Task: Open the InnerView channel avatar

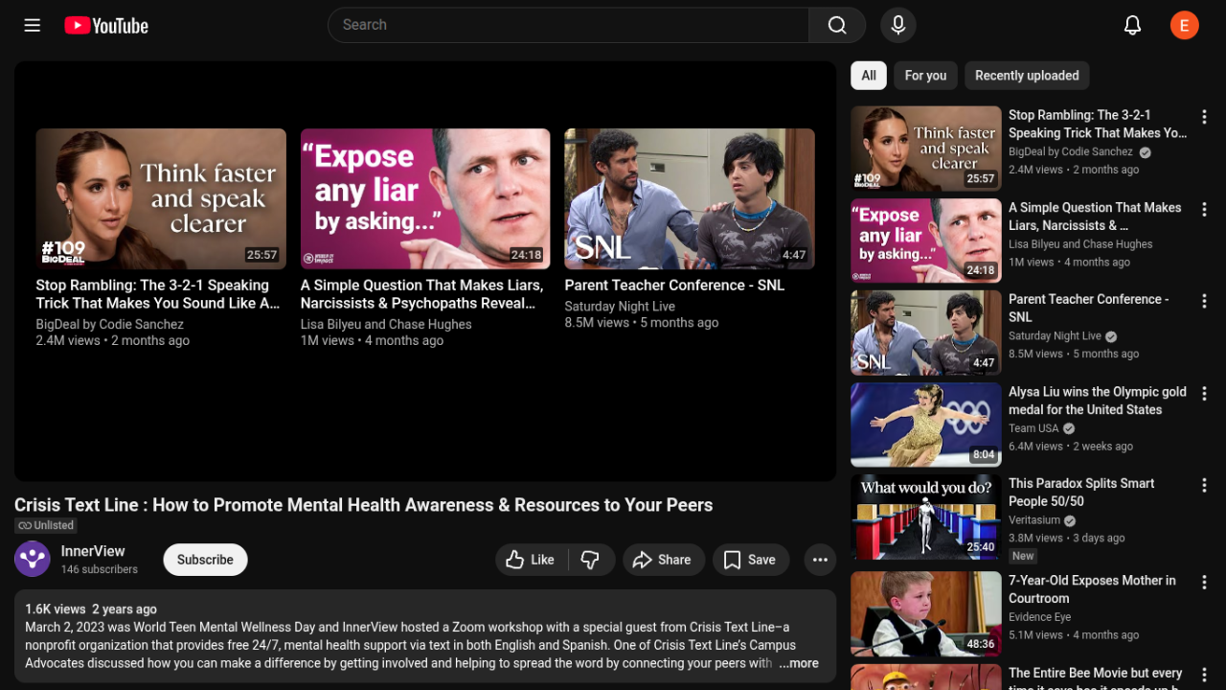Action: (x=33, y=559)
